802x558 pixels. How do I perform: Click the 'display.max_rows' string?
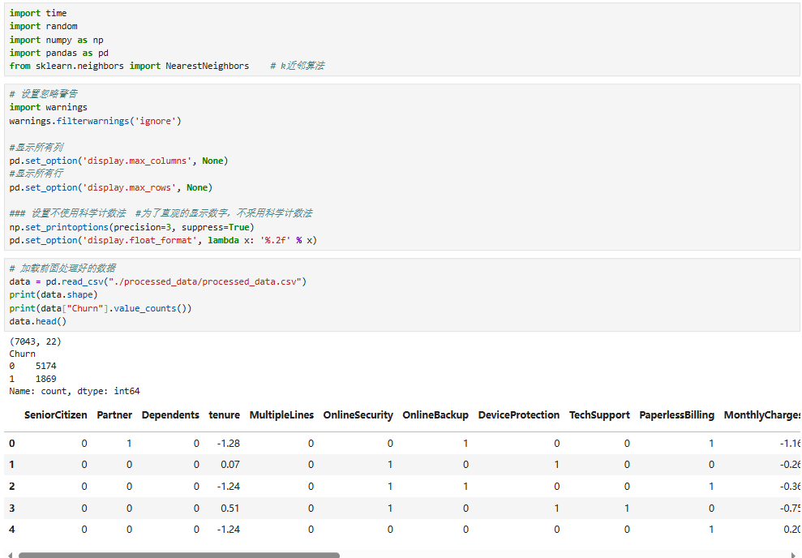pyautogui.click(x=129, y=187)
